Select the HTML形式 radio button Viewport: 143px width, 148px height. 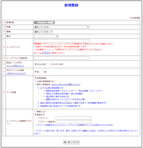coord(35,64)
